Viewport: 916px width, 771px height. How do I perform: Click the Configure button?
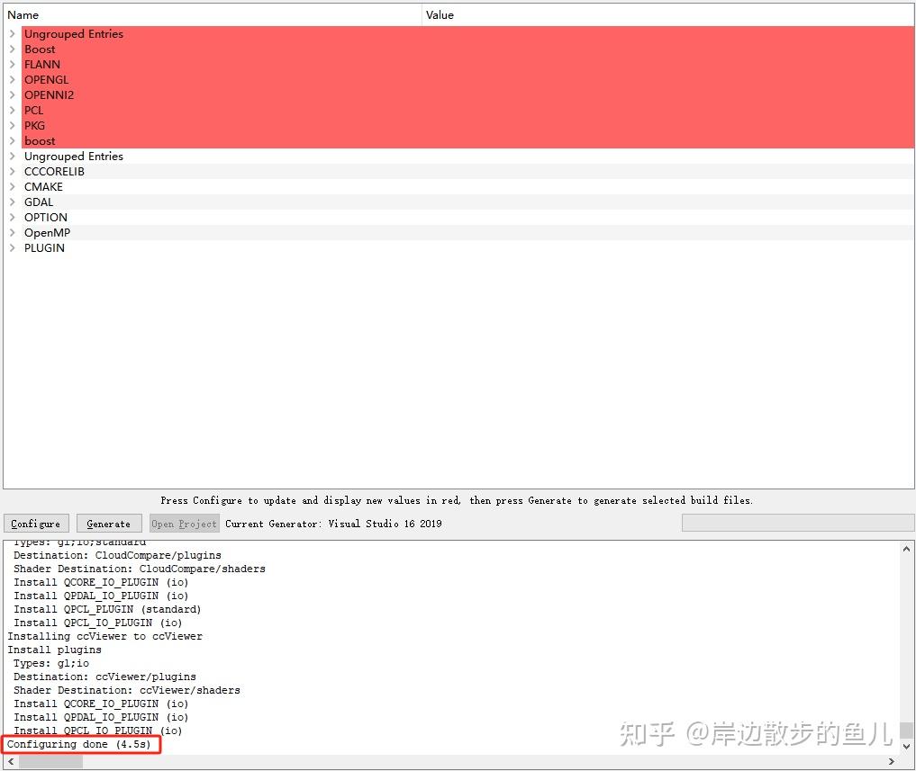coord(36,524)
